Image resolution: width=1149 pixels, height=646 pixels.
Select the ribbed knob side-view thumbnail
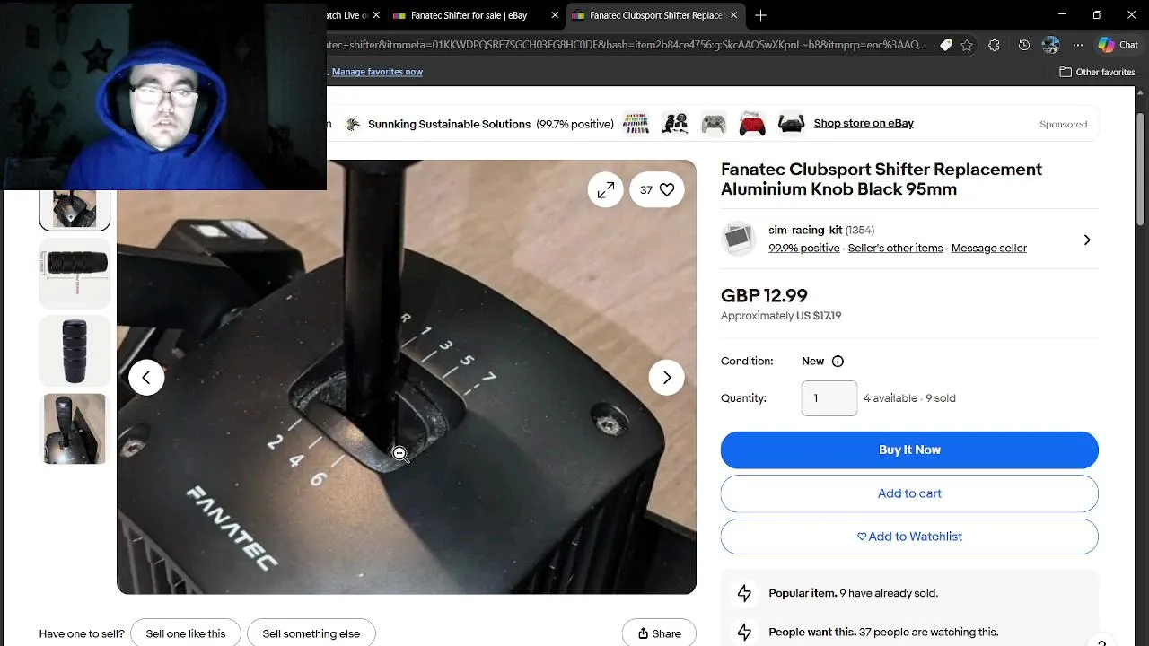(75, 273)
